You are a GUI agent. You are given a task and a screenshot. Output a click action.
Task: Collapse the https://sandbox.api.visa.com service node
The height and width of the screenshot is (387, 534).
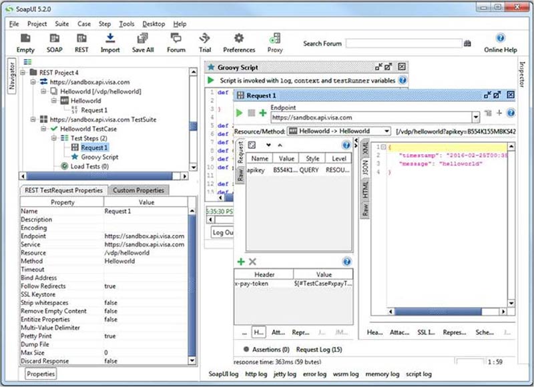point(33,81)
